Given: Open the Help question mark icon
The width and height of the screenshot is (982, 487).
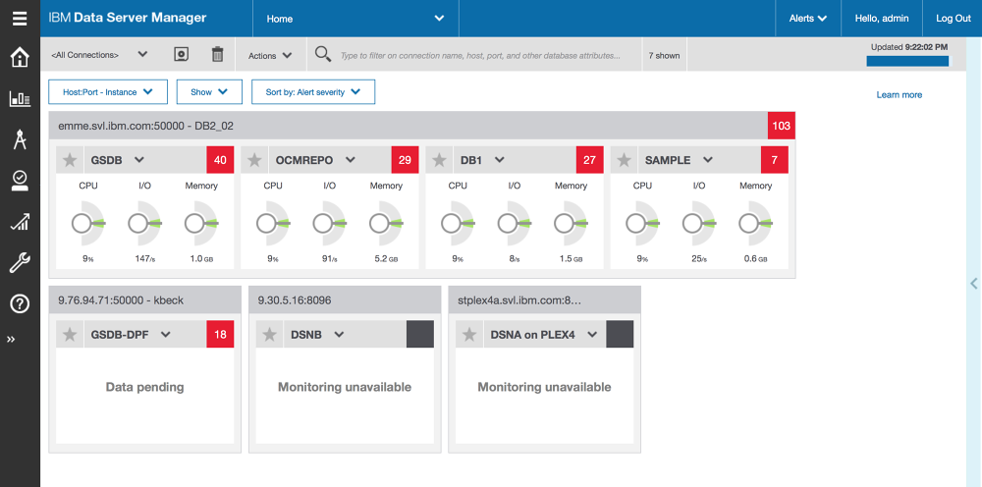Looking at the screenshot, I should [x=20, y=304].
